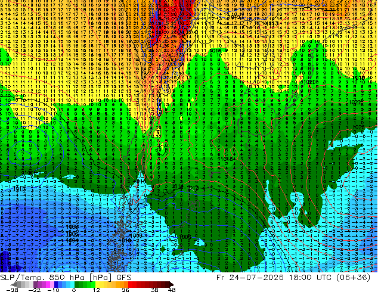Image resolution: width=378 pixels, height=292 pixels.
Task: Pick the magenta segment of the temperature legend
Action: coord(48,284)
